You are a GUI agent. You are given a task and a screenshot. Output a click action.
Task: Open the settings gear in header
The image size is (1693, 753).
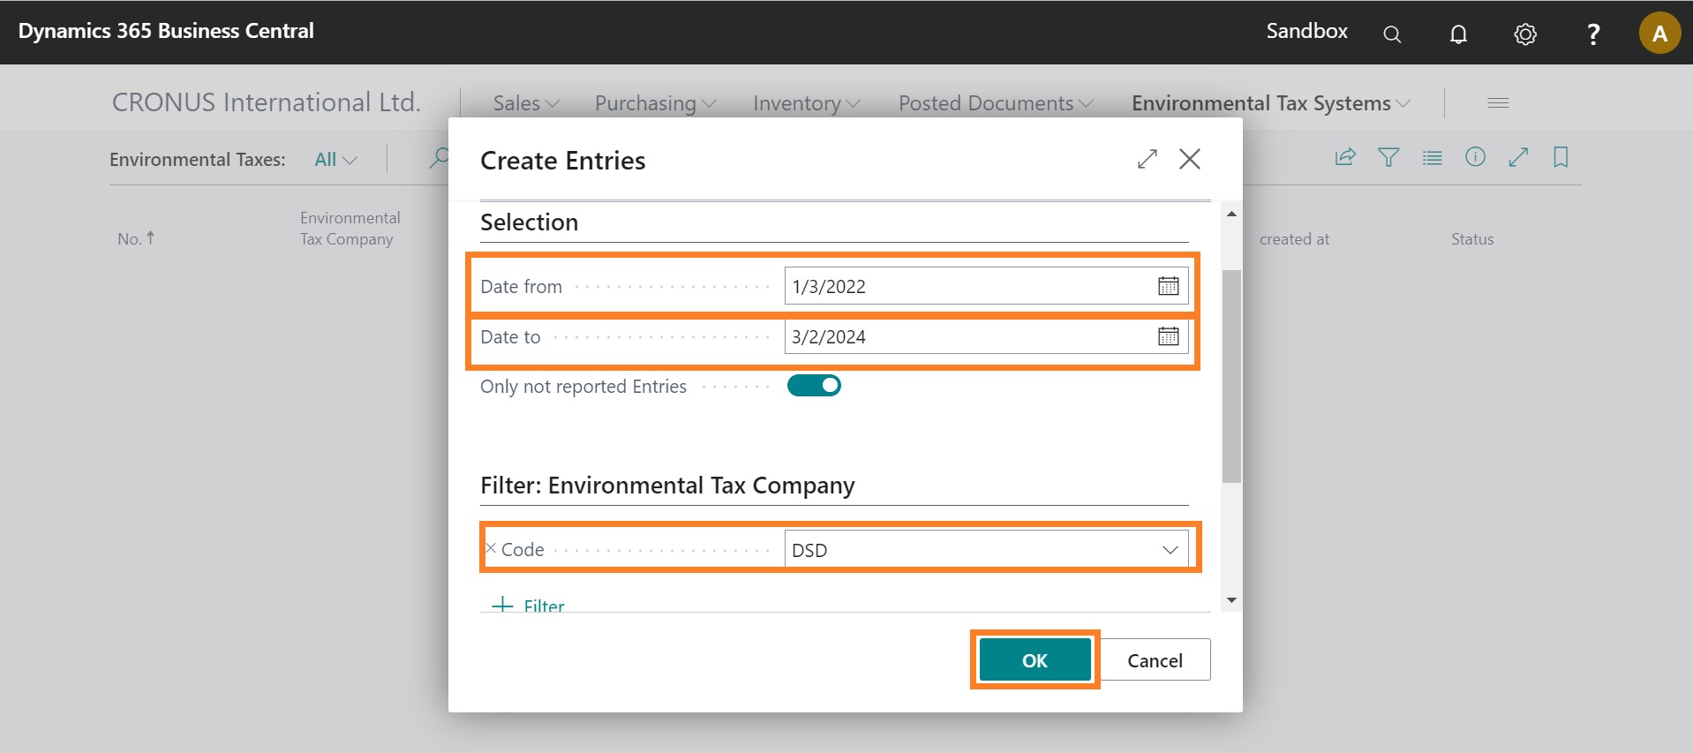pos(1524,34)
